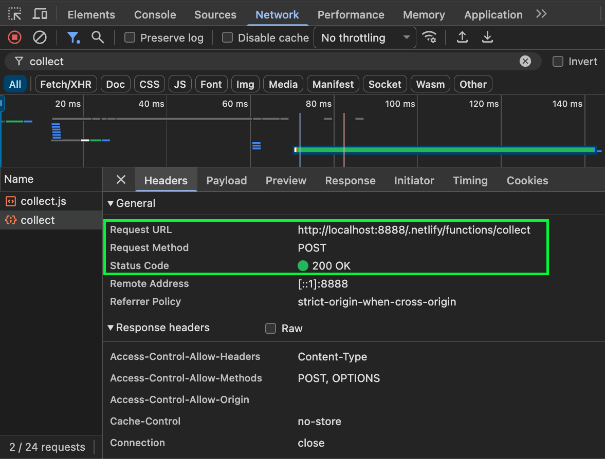This screenshot has height=459, width=605.
Task: Open network conditions wifi icon
Action: 429,37
